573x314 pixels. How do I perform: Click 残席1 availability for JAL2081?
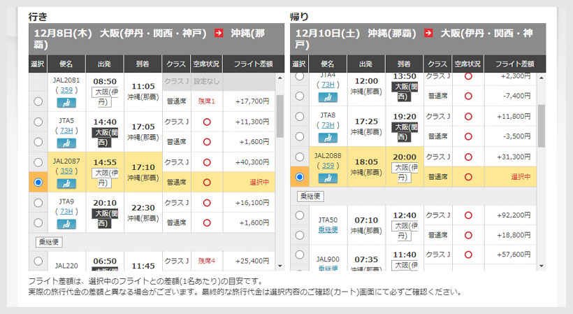(x=206, y=101)
